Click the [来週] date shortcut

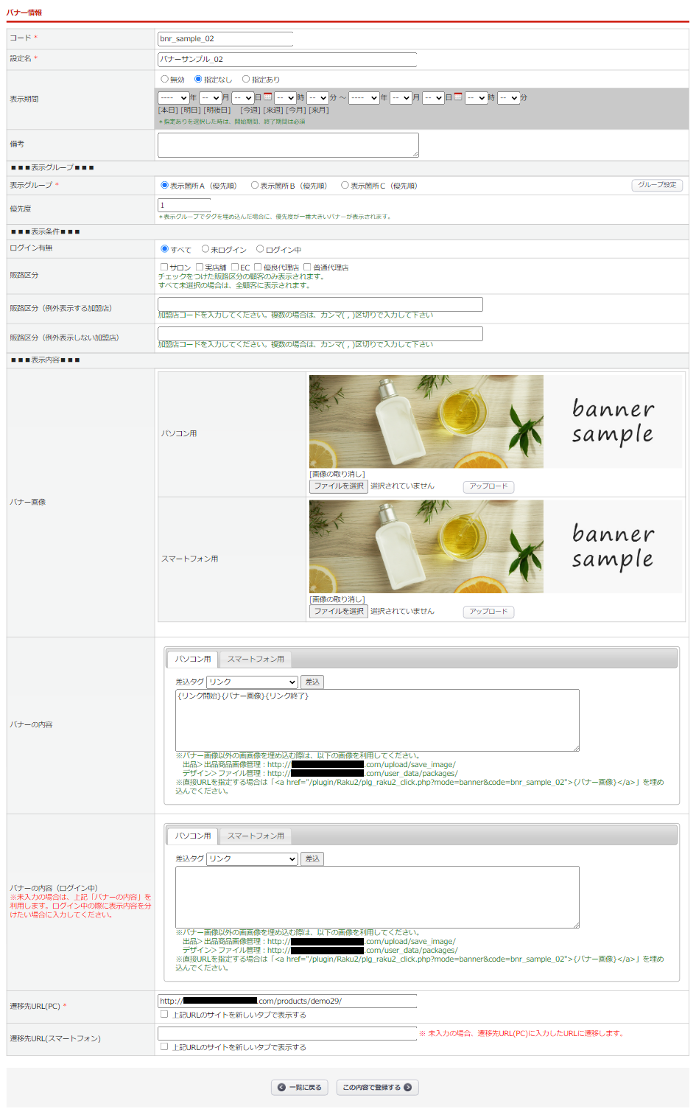(x=273, y=110)
